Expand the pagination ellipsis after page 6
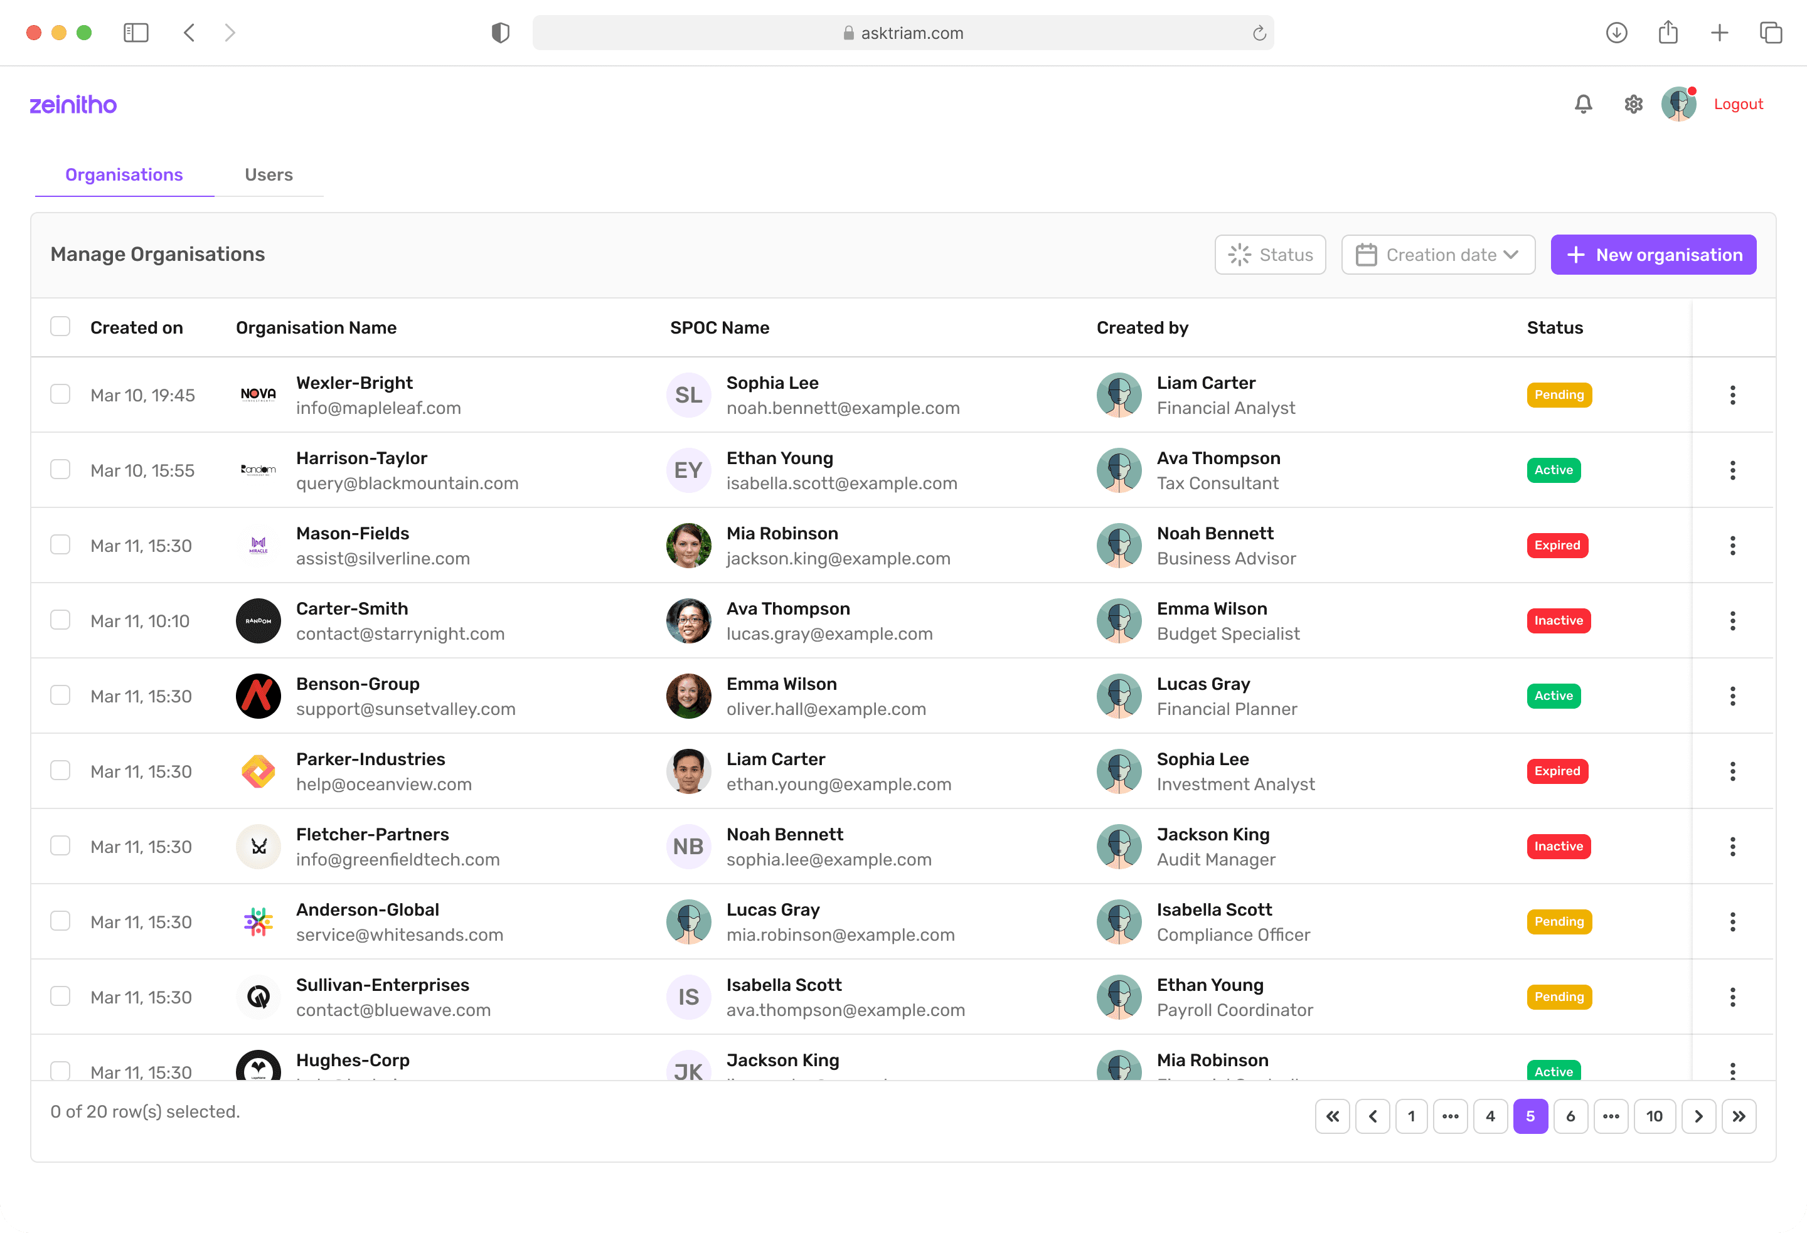1807x1233 pixels. (x=1610, y=1116)
